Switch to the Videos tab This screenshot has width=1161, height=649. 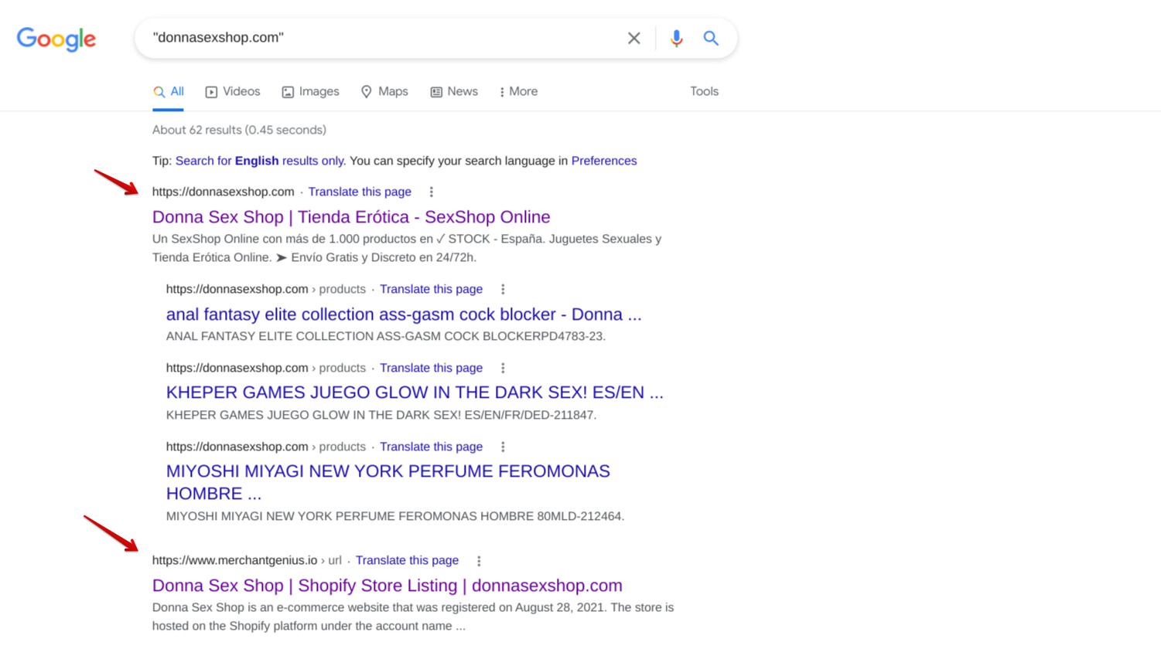(x=233, y=91)
